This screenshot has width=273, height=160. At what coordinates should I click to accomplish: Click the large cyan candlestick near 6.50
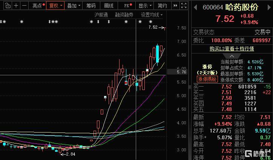(x=157, y=54)
